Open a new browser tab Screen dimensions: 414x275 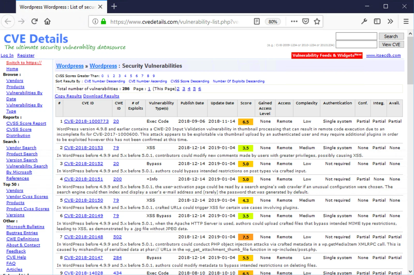click(114, 6)
